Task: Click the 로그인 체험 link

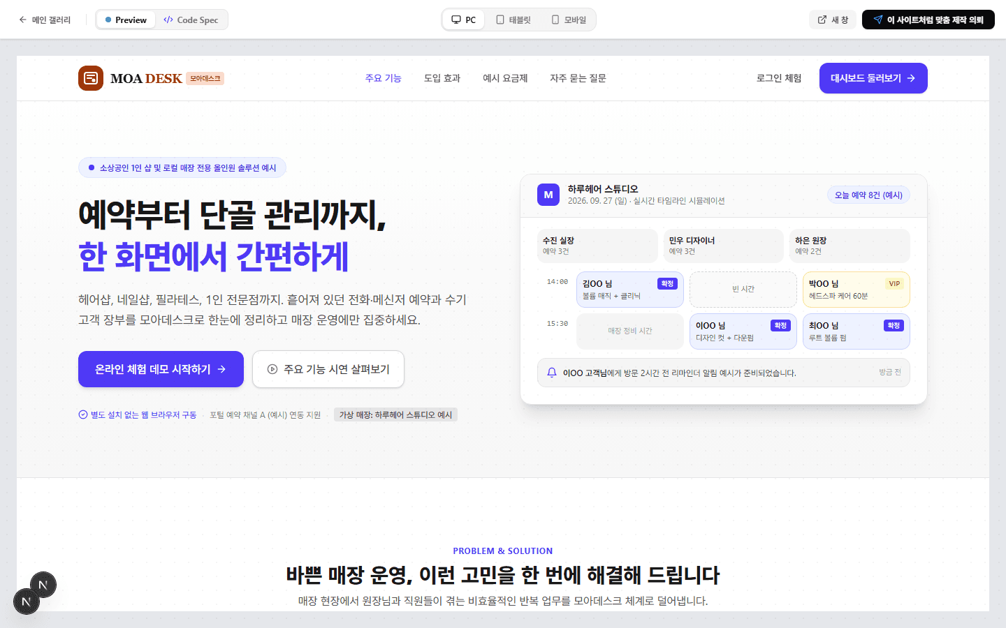Action: (x=779, y=78)
